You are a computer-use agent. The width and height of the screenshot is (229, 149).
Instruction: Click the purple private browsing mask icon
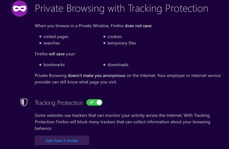[20, 8]
